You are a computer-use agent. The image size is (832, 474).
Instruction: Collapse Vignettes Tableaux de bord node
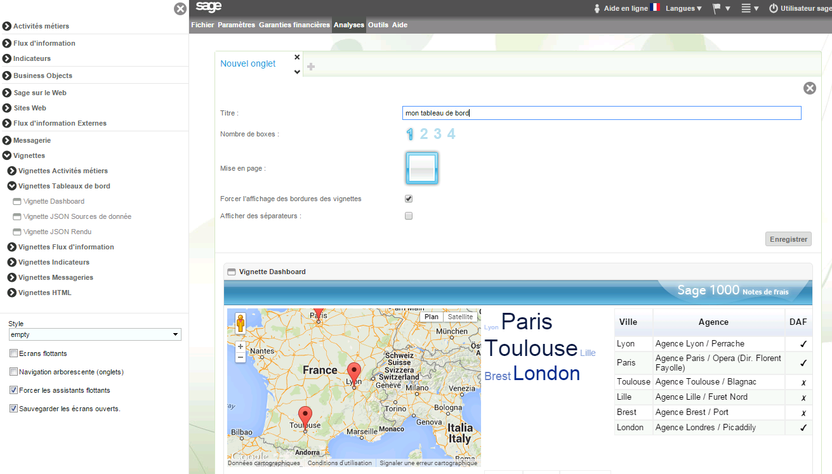click(12, 186)
